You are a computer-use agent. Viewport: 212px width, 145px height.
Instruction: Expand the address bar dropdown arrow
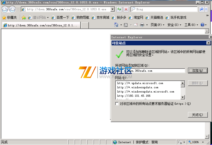(112, 9)
